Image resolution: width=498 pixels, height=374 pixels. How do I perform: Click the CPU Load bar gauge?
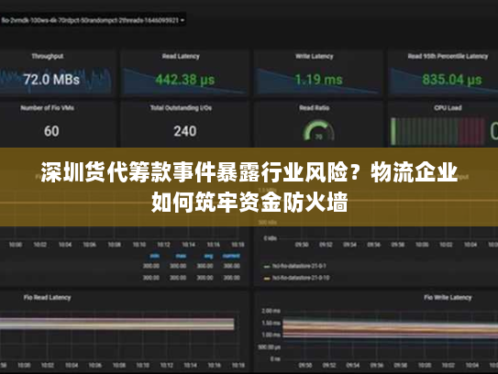pyautogui.click(x=437, y=131)
